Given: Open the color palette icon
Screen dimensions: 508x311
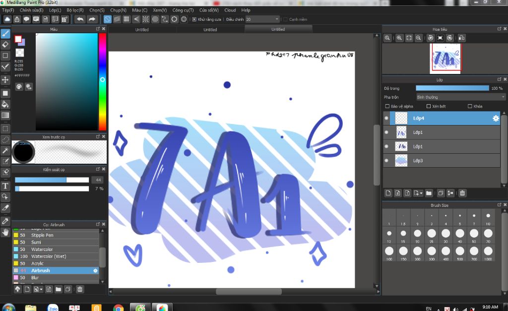Looking at the screenshot, I should click(x=19, y=86).
